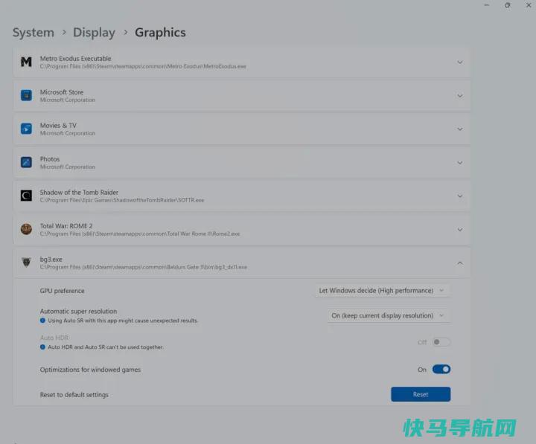The image size is (536, 444).
Task: Click the Photos app icon
Action: click(26, 163)
